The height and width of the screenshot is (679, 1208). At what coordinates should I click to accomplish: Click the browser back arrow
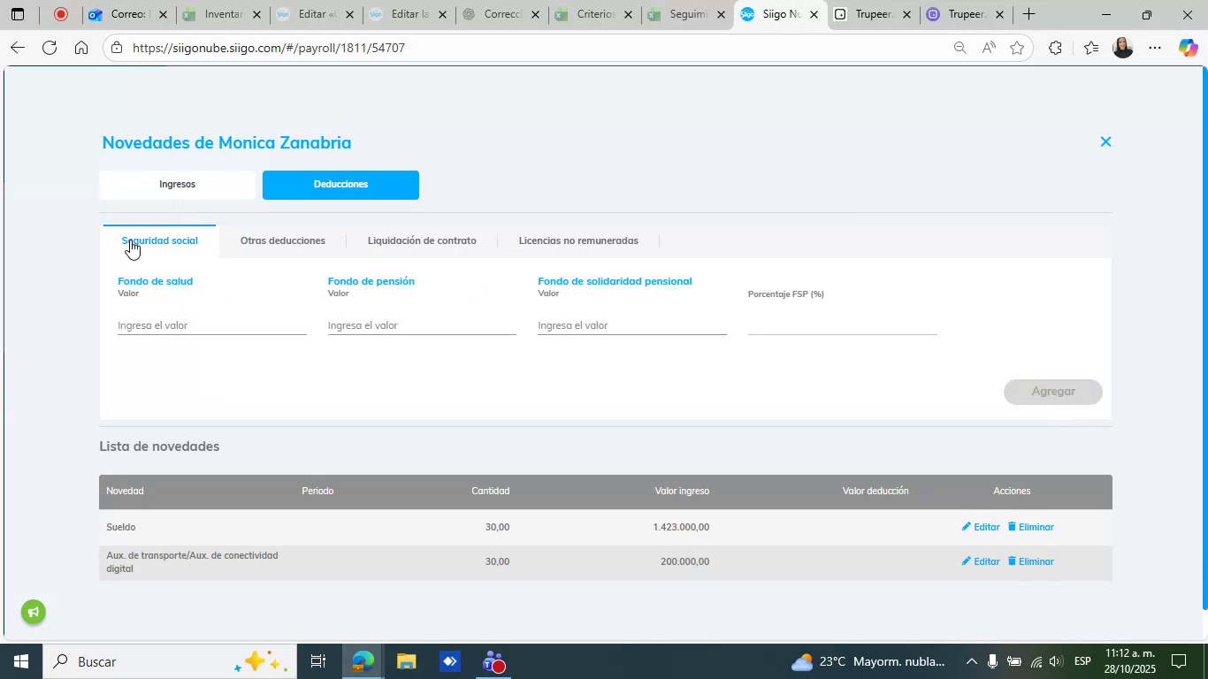tap(17, 48)
